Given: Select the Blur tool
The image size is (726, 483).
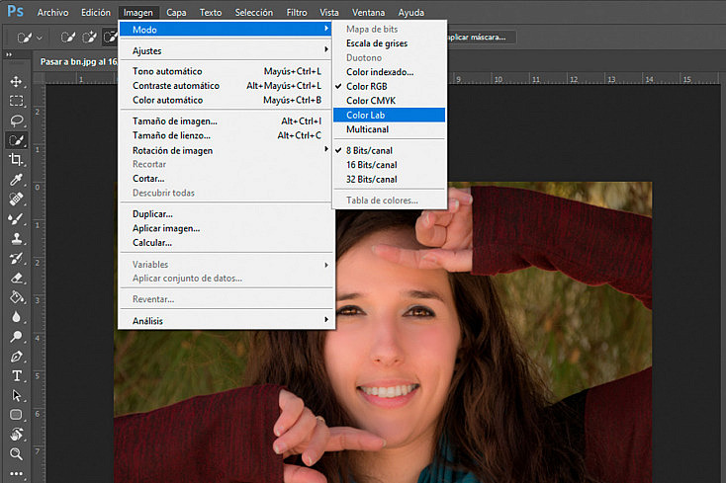Looking at the screenshot, I should tap(16, 317).
